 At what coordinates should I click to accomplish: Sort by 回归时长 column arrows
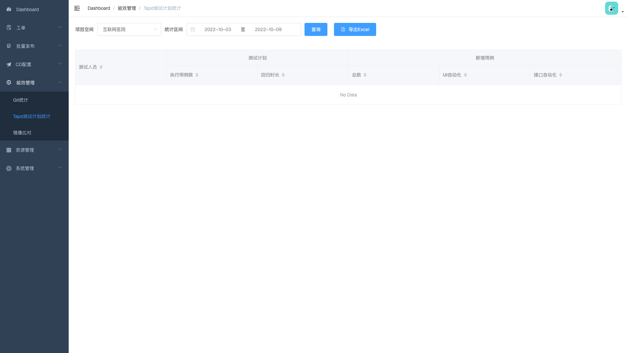pos(283,75)
